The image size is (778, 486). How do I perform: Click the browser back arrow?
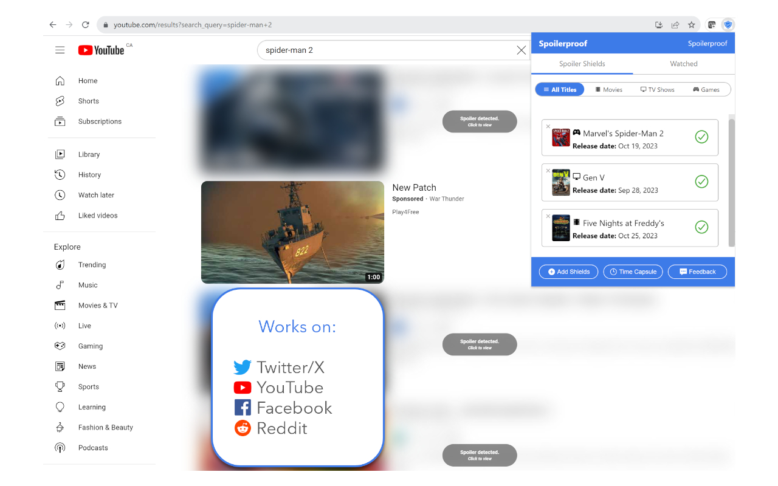pos(53,25)
